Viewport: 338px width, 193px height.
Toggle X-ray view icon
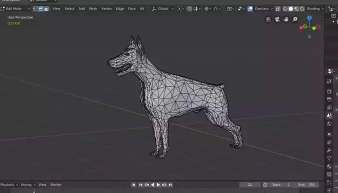pyautogui.click(x=278, y=9)
